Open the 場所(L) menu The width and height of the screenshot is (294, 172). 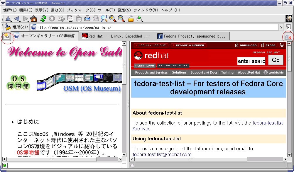10,10
